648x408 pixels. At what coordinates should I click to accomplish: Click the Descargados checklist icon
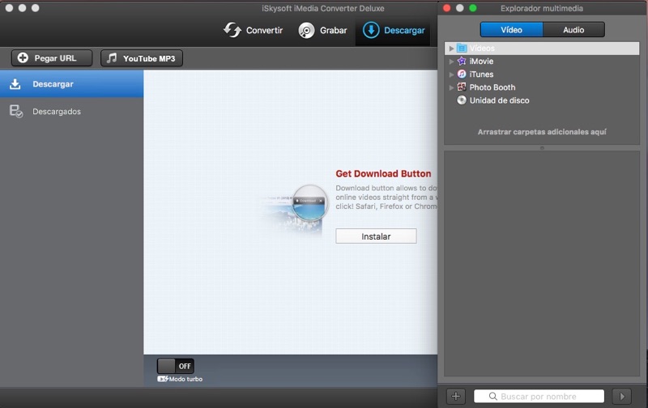point(16,111)
